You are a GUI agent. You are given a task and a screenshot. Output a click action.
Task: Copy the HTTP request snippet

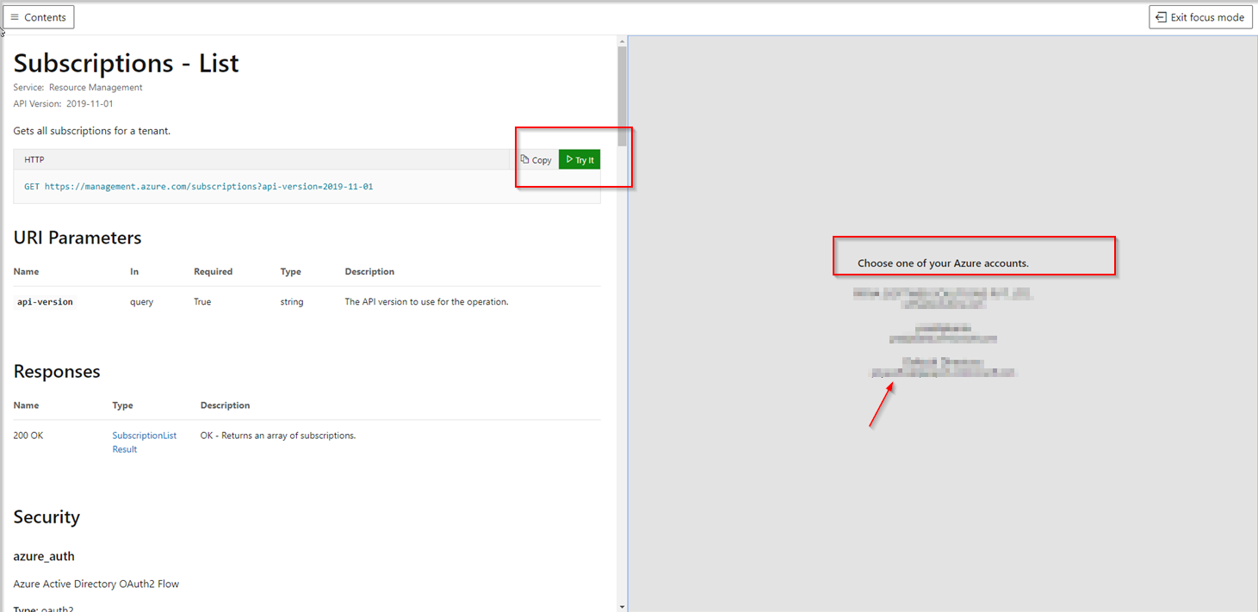(x=536, y=160)
